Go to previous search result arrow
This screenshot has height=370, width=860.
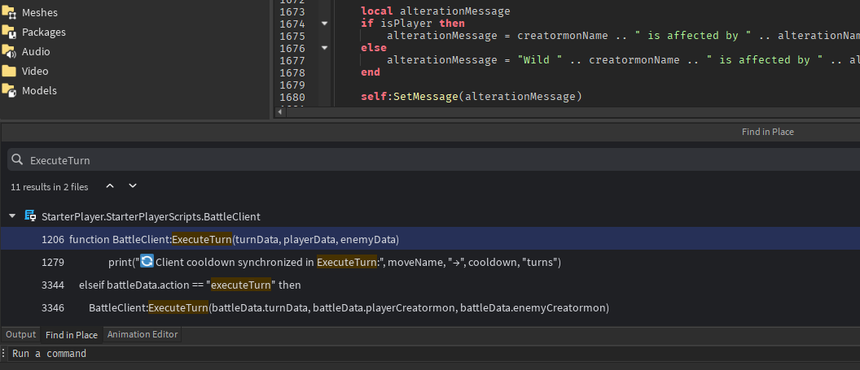point(110,186)
